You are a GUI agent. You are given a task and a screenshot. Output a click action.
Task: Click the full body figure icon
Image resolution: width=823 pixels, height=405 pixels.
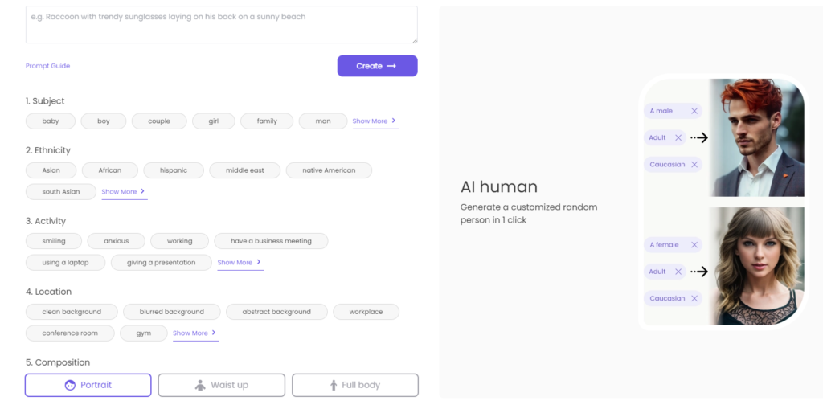coord(334,385)
